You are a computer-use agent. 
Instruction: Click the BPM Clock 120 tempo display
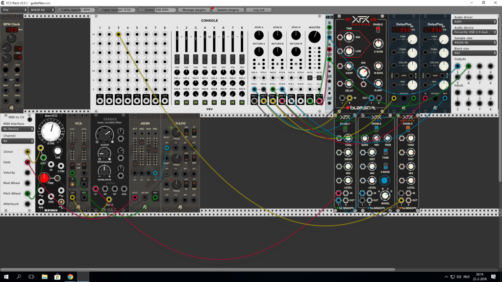tap(12, 30)
